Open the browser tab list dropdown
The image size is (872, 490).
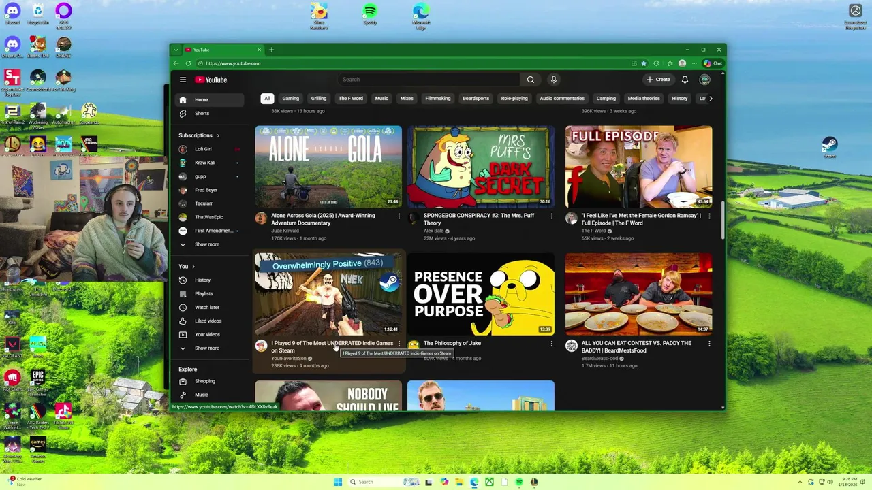(x=176, y=50)
